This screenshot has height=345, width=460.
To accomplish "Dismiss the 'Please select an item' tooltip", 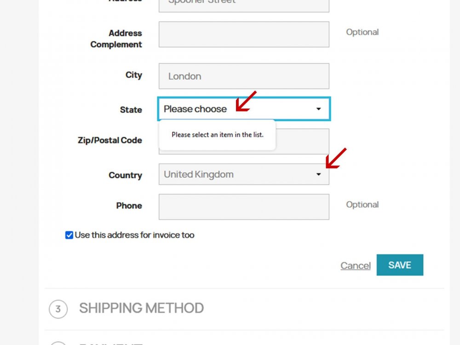I will [x=217, y=135].
